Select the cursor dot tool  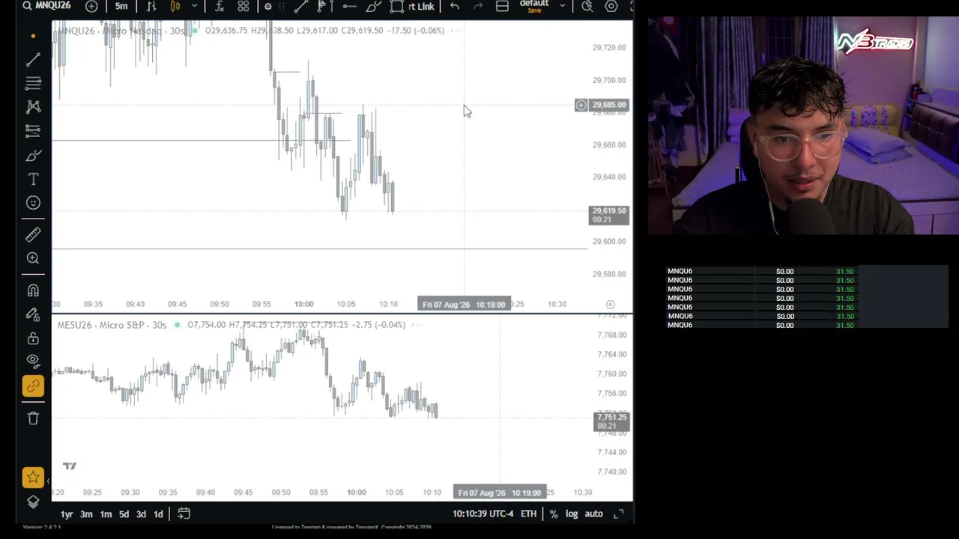pyautogui.click(x=33, y=36)
